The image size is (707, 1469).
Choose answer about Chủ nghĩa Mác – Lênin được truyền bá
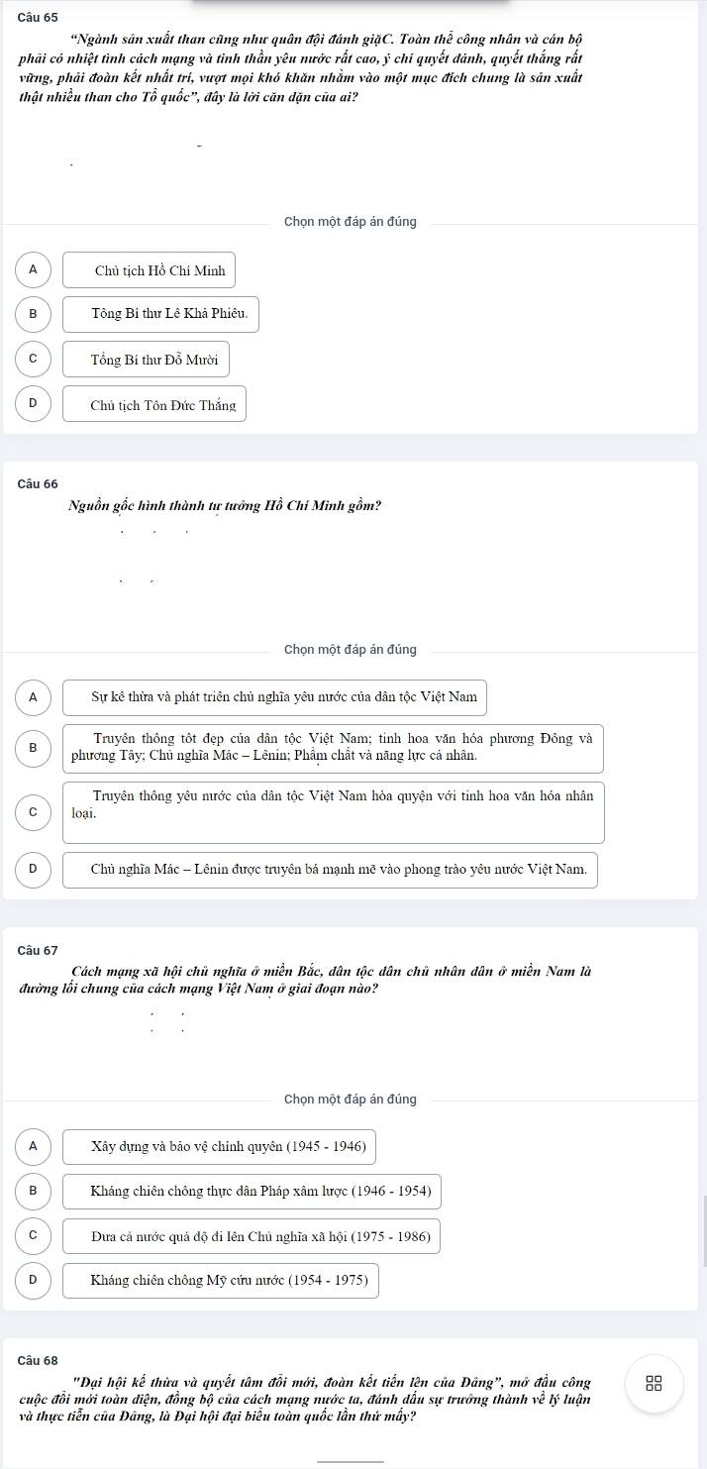tap(331, 870)
